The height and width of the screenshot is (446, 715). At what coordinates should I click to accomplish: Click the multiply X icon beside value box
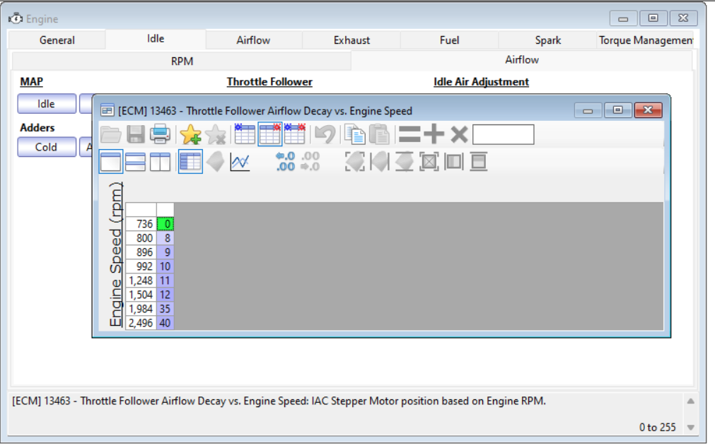pos(459,134)
